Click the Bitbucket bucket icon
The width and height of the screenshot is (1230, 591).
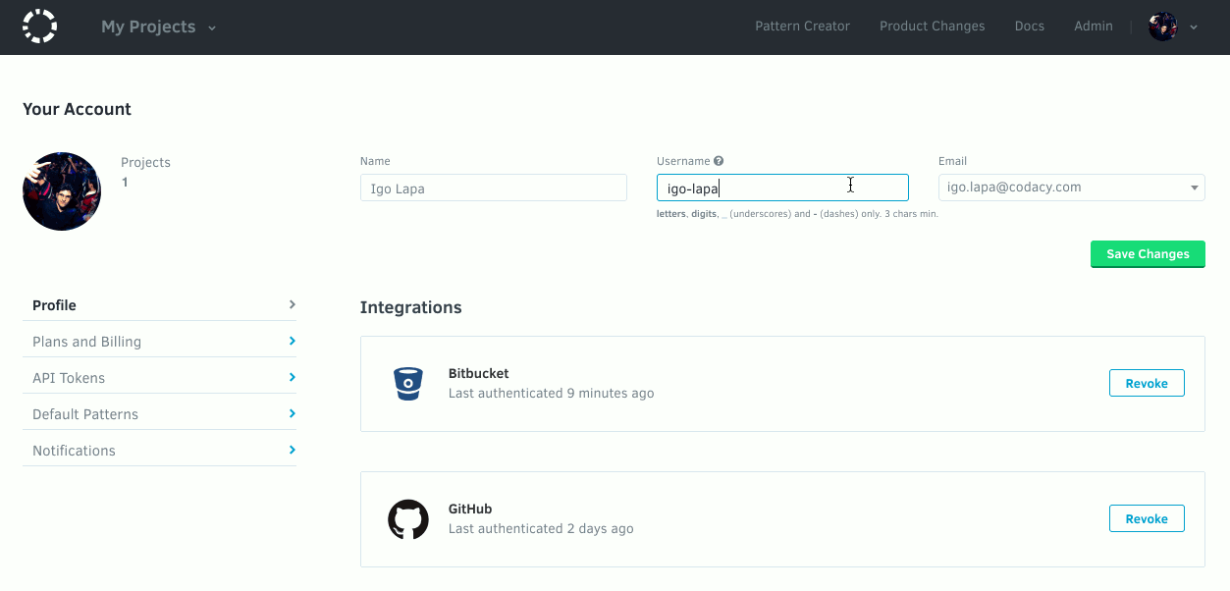407,384
